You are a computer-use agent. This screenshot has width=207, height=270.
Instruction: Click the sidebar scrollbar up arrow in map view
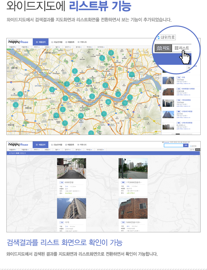(189, 68)
